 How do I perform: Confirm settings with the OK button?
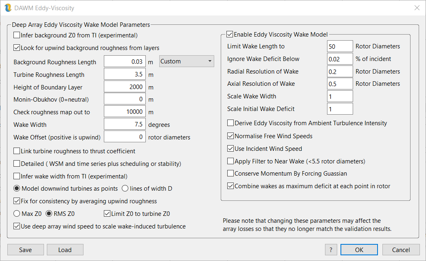(359, 250)
